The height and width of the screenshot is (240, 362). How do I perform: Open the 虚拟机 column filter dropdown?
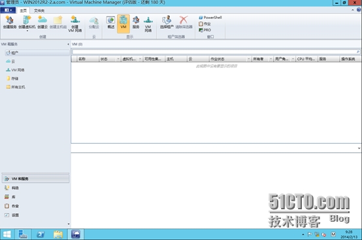tap(140, 59)
